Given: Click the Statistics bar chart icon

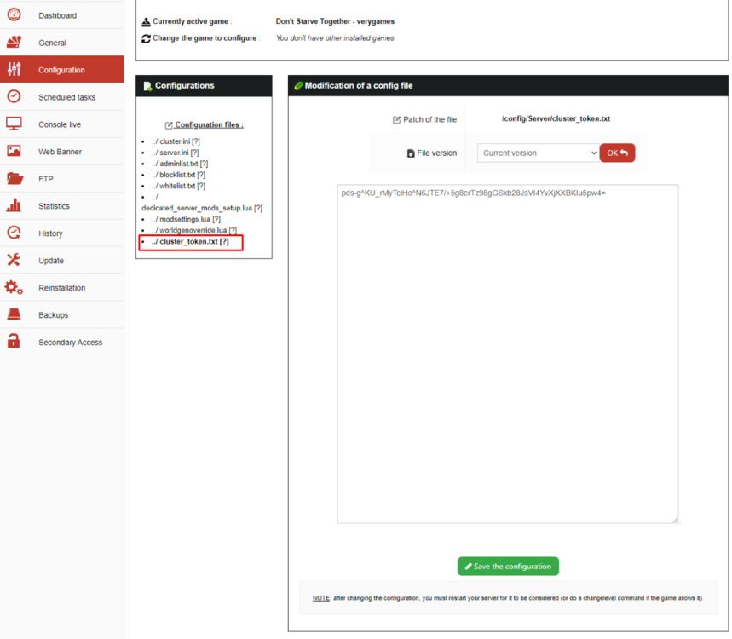Looking at the screenshot, I should click(x=14, y=206).
